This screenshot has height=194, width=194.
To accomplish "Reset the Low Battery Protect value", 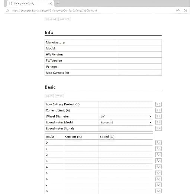I will [158, 104].
